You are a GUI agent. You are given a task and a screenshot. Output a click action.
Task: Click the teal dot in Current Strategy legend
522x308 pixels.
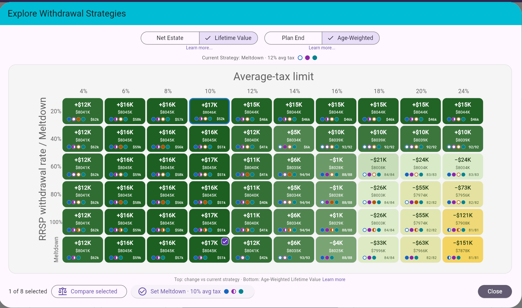315,58
